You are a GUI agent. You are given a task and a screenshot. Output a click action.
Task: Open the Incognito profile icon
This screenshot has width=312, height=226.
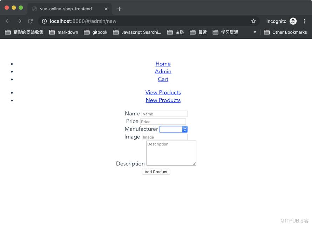[x=293, y=21]
